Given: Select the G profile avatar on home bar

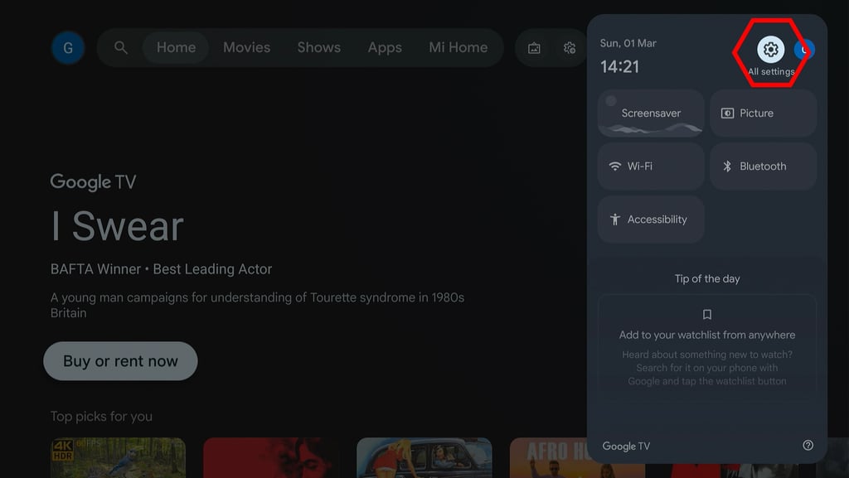Looking at the screenshot, I should coord(68,47).
